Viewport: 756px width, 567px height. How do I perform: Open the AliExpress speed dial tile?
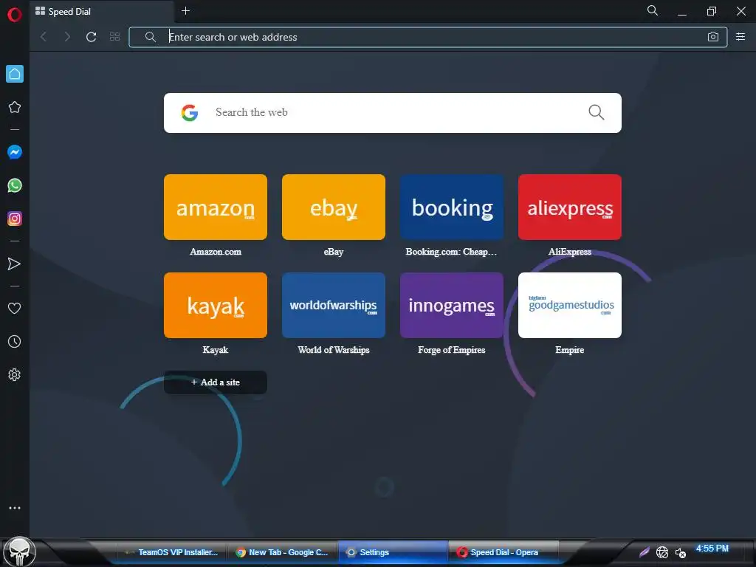coord(570,207)
